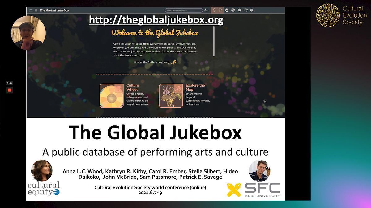The width and height of the screenshot is (371, 208).
Task: Click the eye icon in the toolbar
Action: tap(239, 10)
